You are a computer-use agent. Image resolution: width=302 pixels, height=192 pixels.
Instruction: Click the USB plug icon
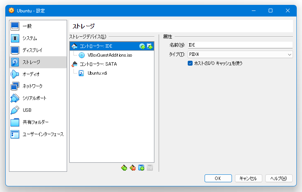15,110
